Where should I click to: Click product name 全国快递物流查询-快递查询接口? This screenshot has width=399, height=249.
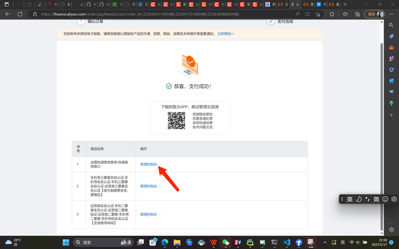(109, 165)
